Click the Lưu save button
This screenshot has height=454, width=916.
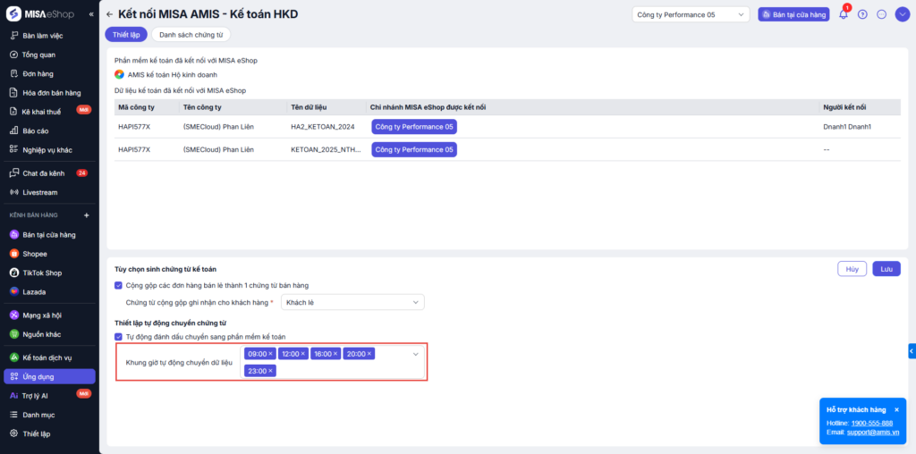[886, 269]
